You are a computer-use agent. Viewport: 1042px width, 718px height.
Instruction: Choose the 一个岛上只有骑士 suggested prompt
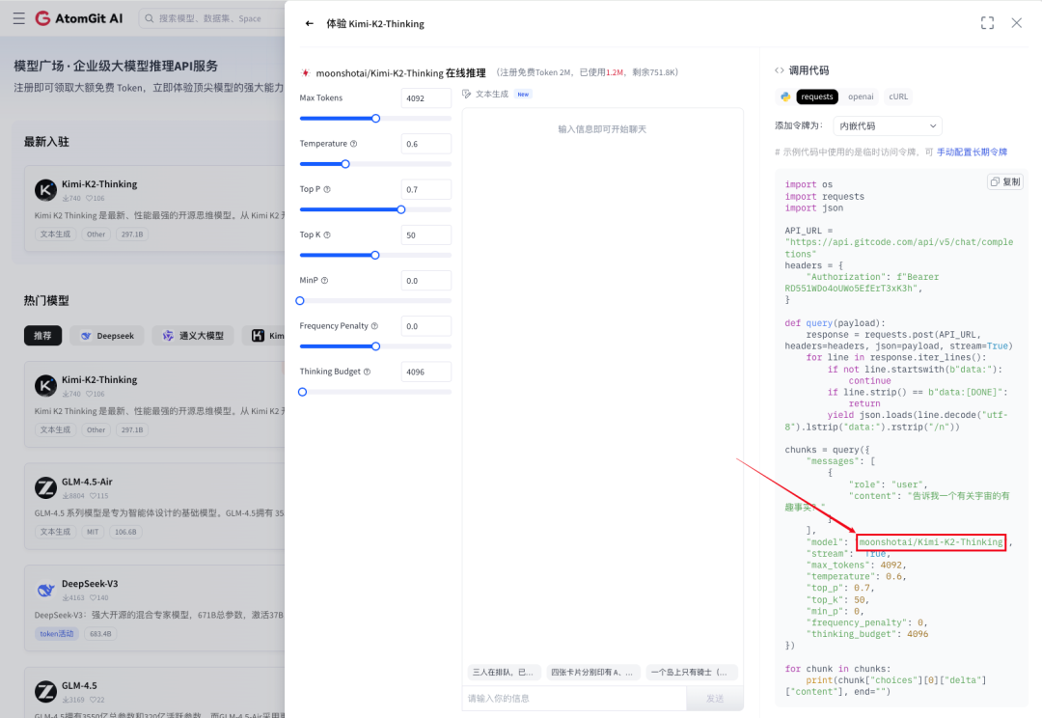(x=691, y=672)
